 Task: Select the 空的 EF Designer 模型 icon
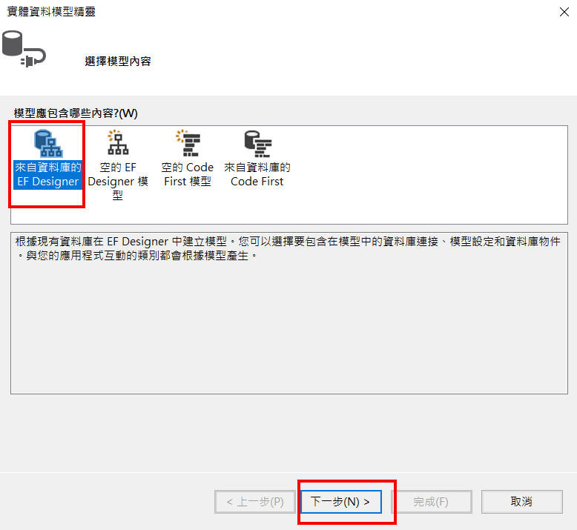coord(118,142)
